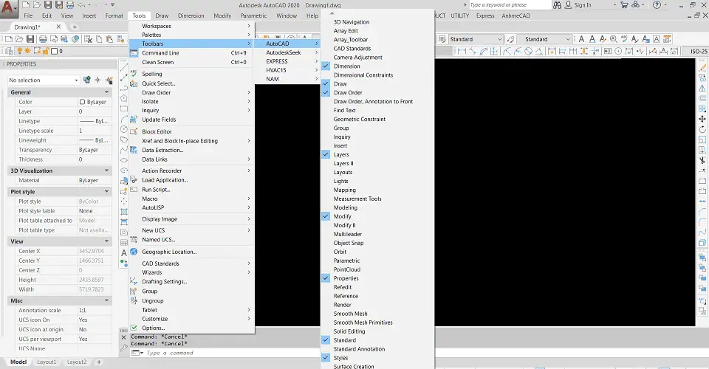Click the Center Mark tool icon
The height and width of the screenshot is (369, 709).
pos(617,51)
